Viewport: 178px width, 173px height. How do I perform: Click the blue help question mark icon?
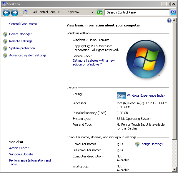(x=169, y=21)
